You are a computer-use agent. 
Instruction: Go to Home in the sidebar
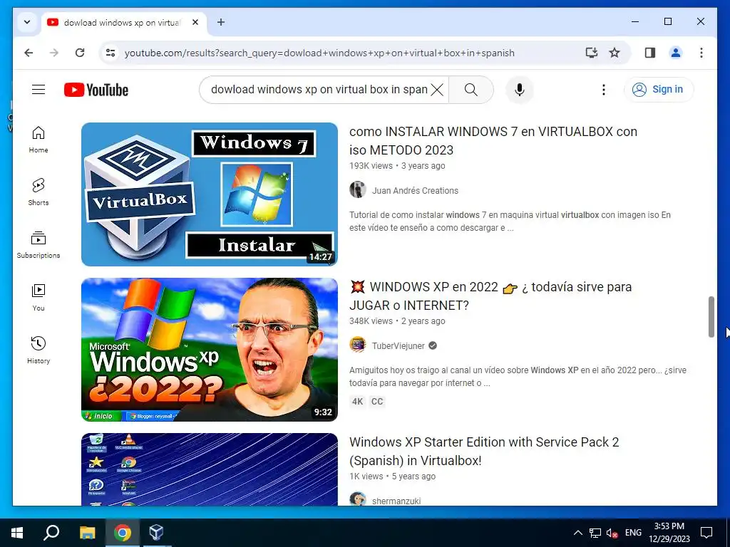pyautogui.click(x=38, y=140)
